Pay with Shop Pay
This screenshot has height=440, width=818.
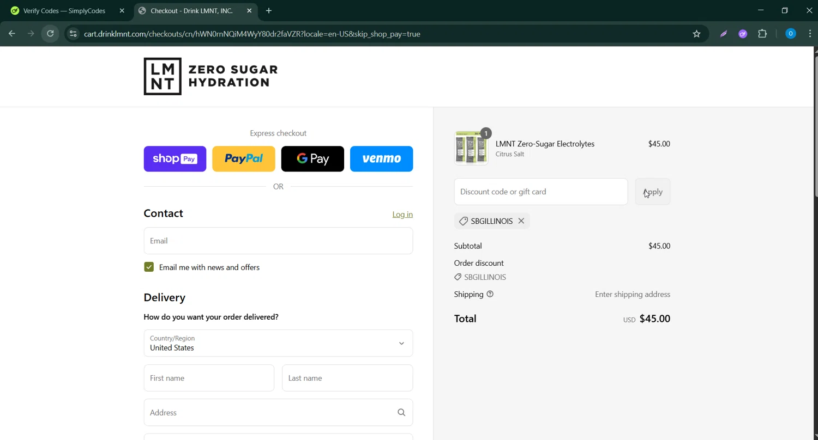coord(175,159)
